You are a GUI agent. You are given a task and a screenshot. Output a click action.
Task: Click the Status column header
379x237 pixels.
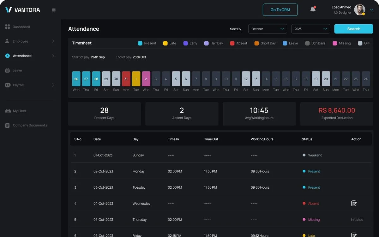tap(307, 139)
